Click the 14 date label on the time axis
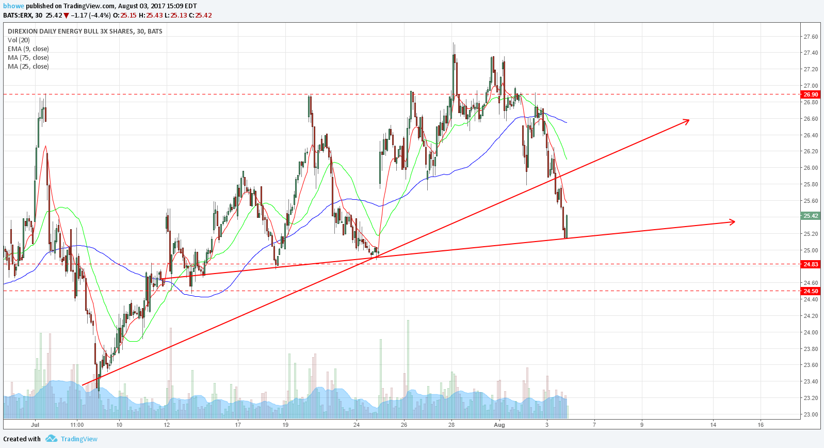Viewport: 824px width, 448px height. click(713, 425)
